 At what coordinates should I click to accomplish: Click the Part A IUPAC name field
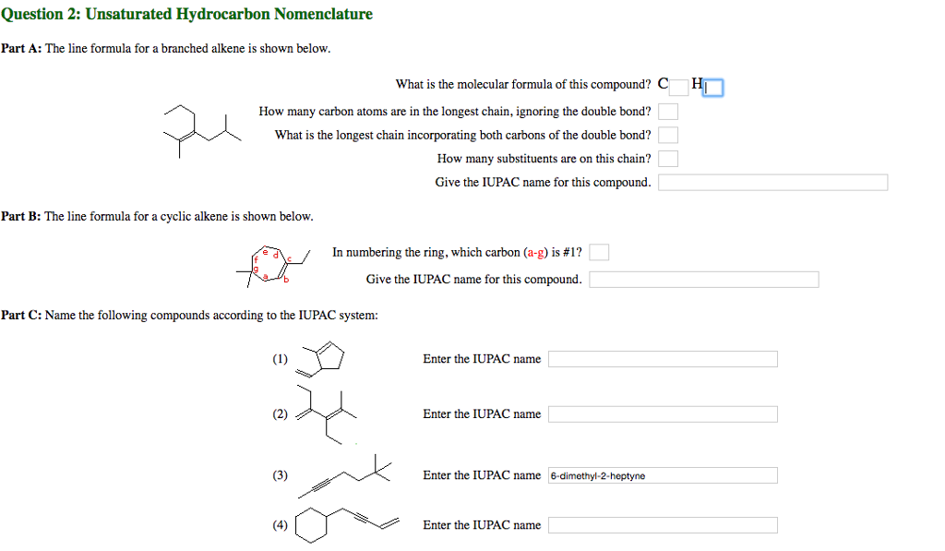click(x=772, y=182)
